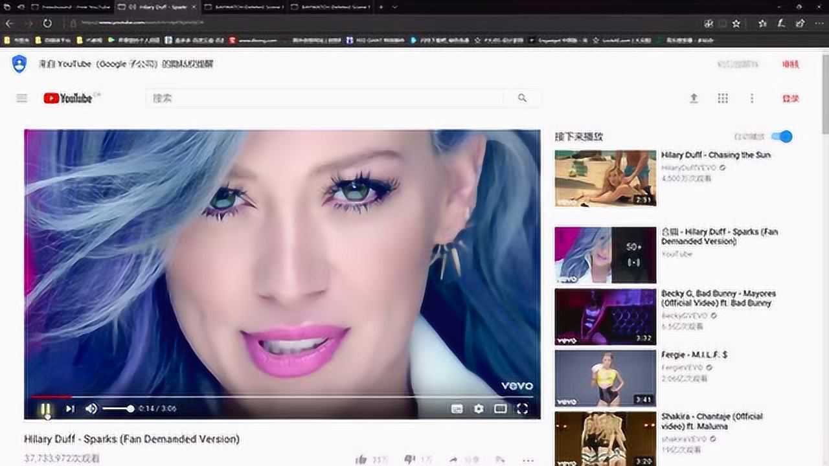Go to YouTube home via logo

(68, 98)
